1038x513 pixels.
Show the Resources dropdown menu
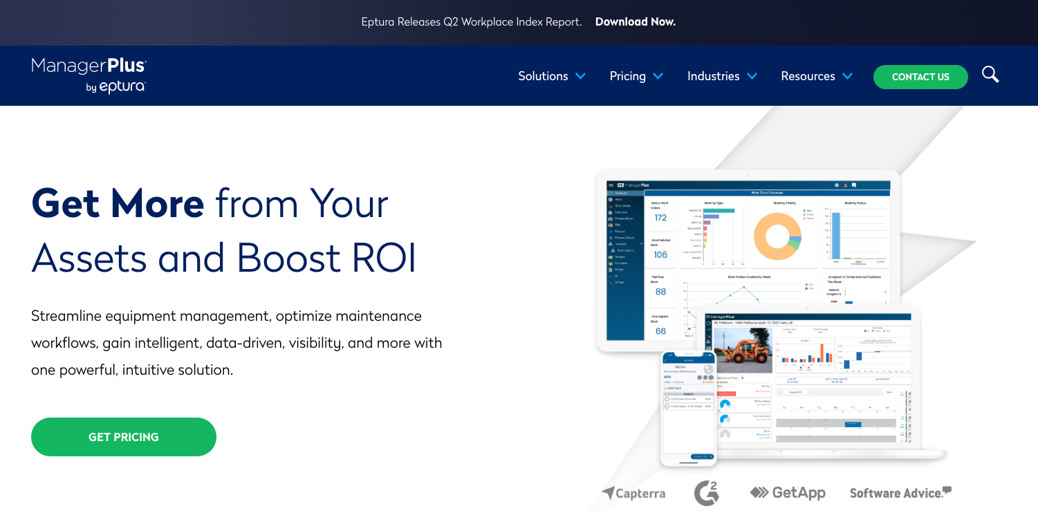(x=817, y=76)
